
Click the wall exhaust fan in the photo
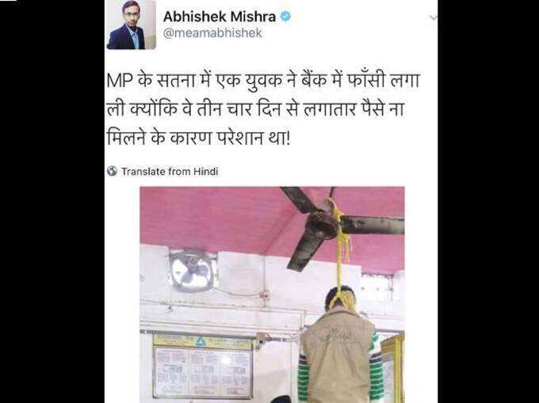pyautogui.click(x=193, y=271)
